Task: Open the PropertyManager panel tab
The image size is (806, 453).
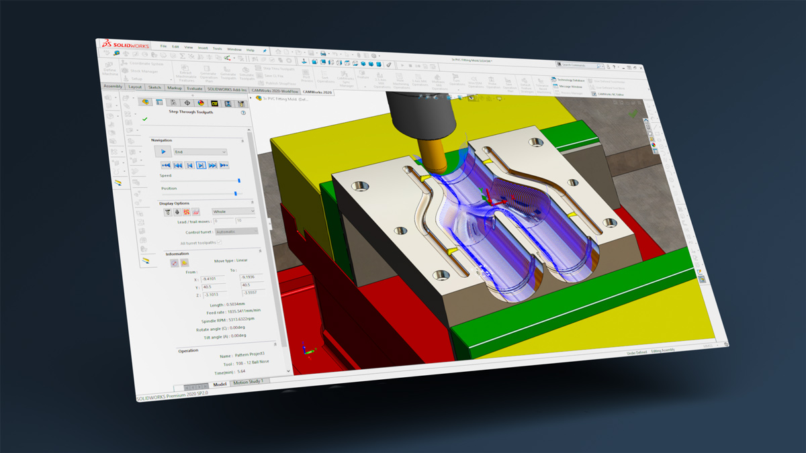Action: pos(159,102)
